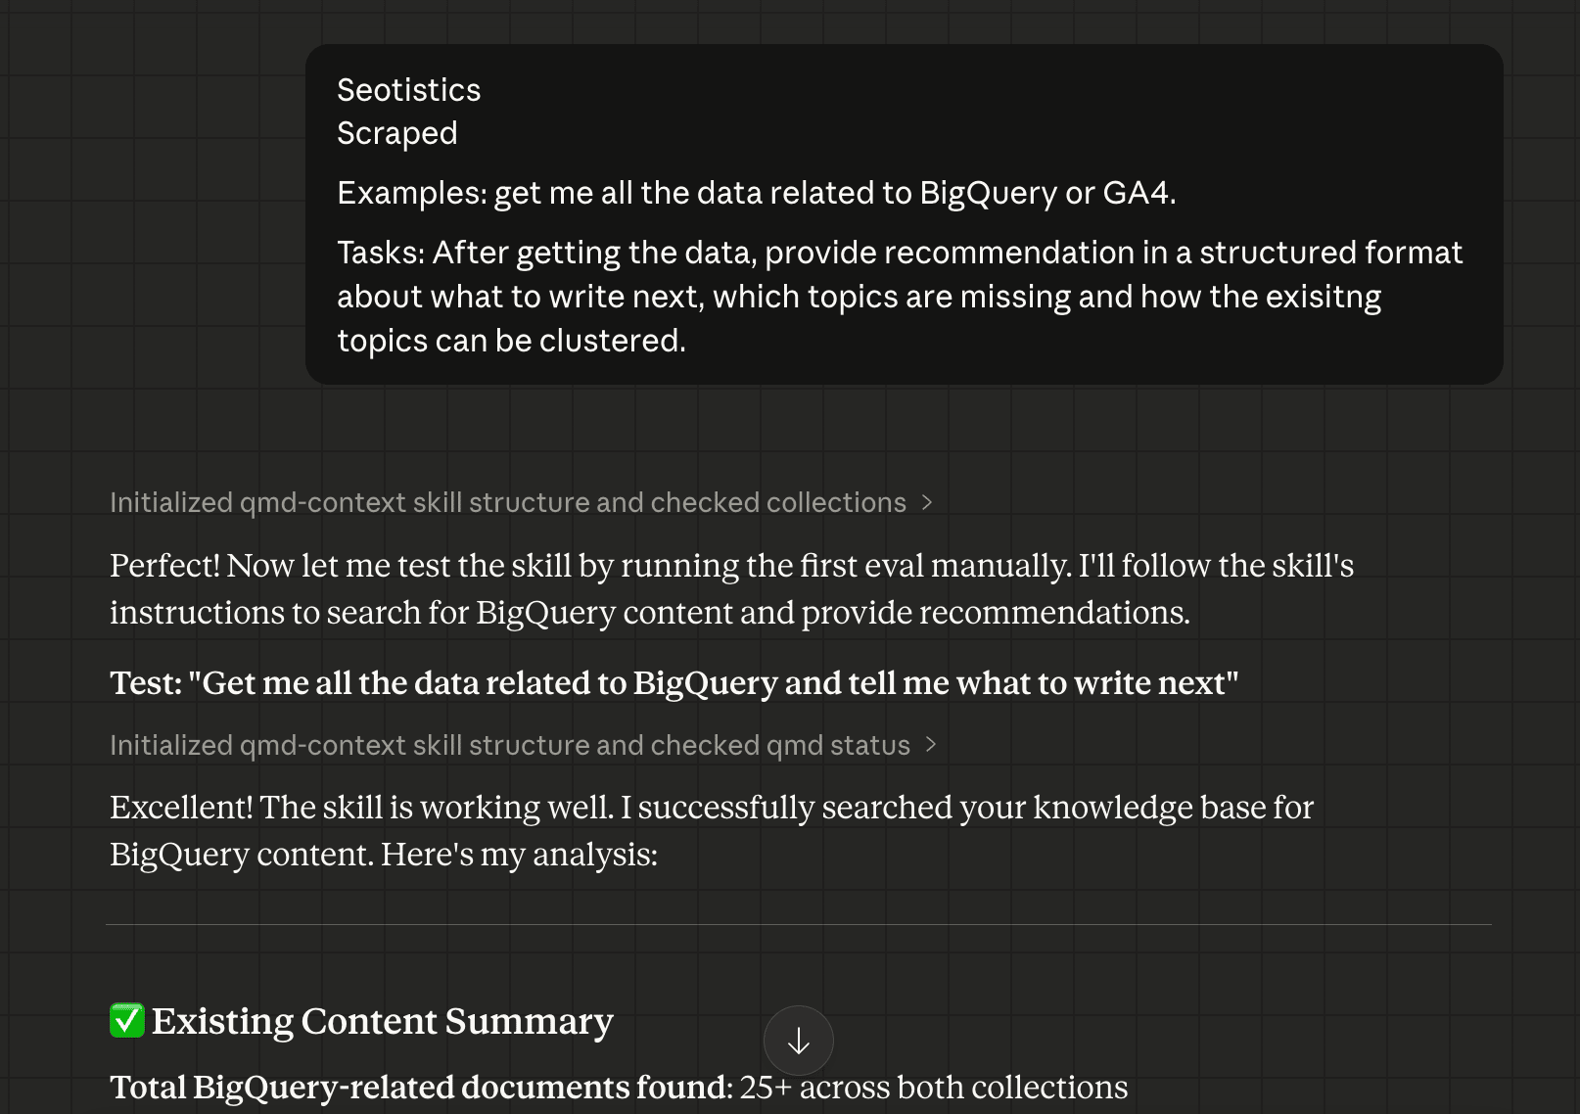Expand the 'checked collections' step chevron
Image resolution: width=1580 pixels, height=1114 pixels.
coord(927,502)
